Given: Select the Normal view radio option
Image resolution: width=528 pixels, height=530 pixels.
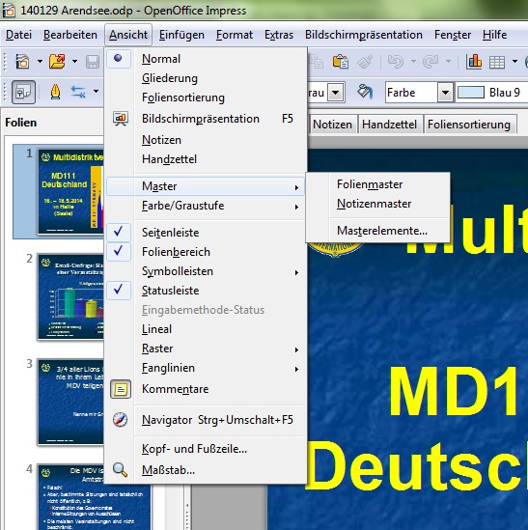Looking at the screenshot, I should point(206,59).
